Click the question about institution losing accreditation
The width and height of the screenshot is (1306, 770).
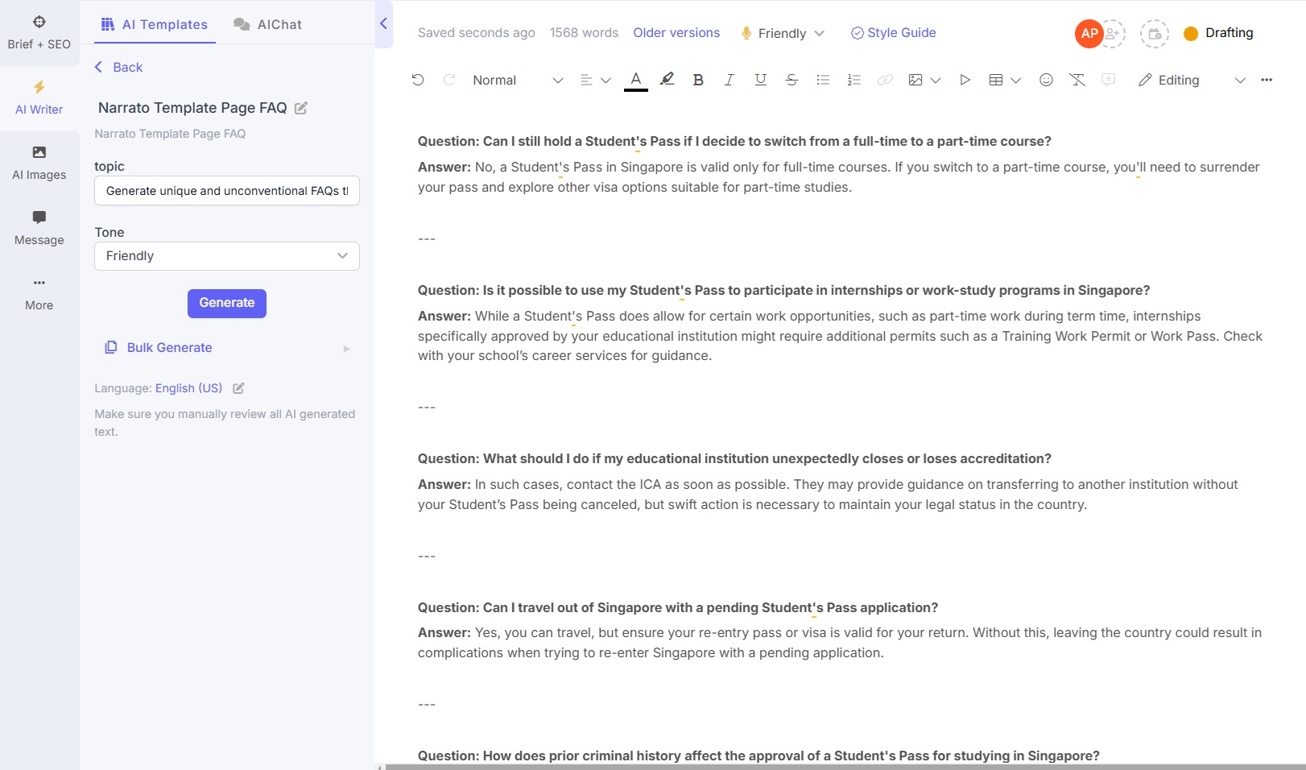[x=734, y=458]
